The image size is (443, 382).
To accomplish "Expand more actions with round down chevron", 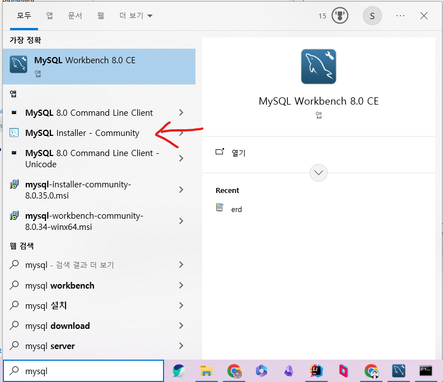I will pyautogui.click(x=319, y=173).
